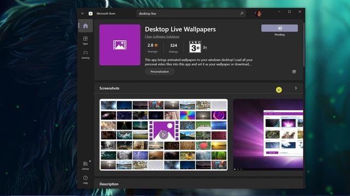This screenshot has width=350, height=196.
Task: Click the app description text
Action: [x=199, y=62]
